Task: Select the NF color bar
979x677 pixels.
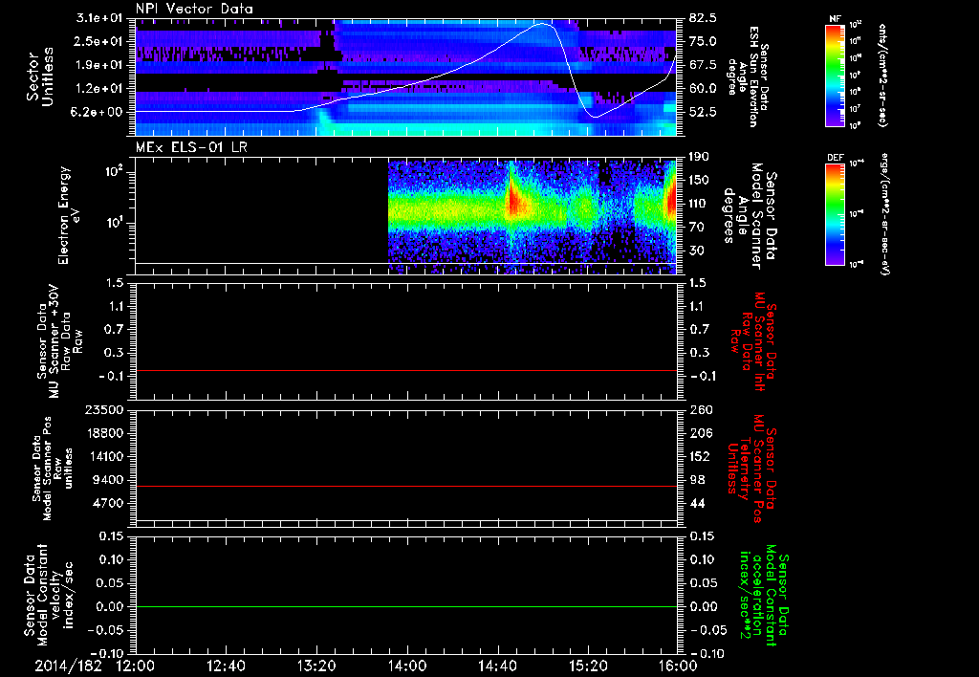Action: [x=836, y=76]
